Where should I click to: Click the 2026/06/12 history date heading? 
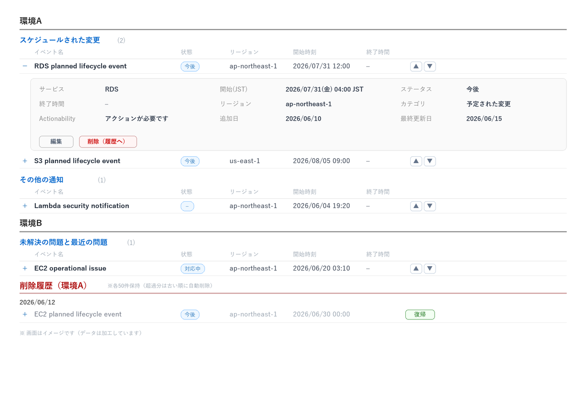pyautogui.click(x=37, y=302)
